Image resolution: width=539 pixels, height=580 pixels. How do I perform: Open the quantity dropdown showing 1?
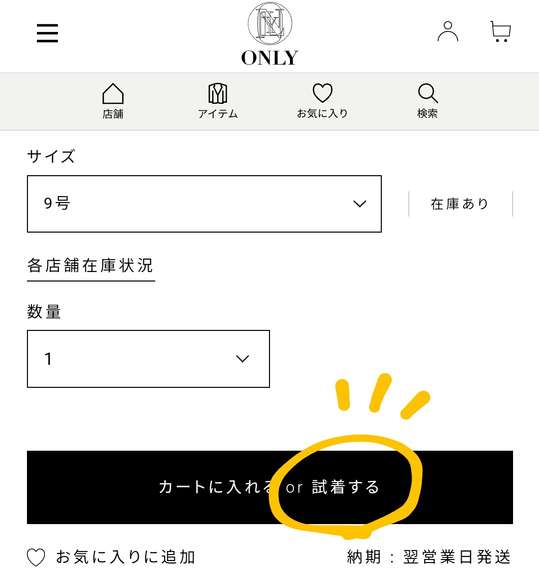(x=148, y=359)
